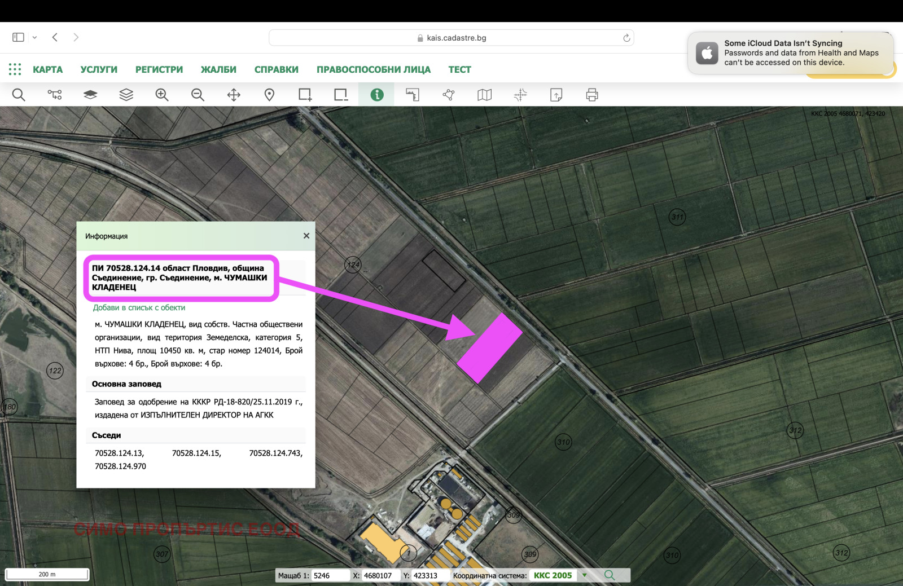The height and width of the screenshot is (586, 903).
Task: Open the УСЛУГИ menu
Action: [x=99, y=69]
